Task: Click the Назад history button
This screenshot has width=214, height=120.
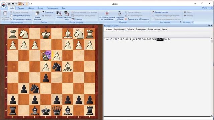Action: pyautogui.click(x=188, y=12)
